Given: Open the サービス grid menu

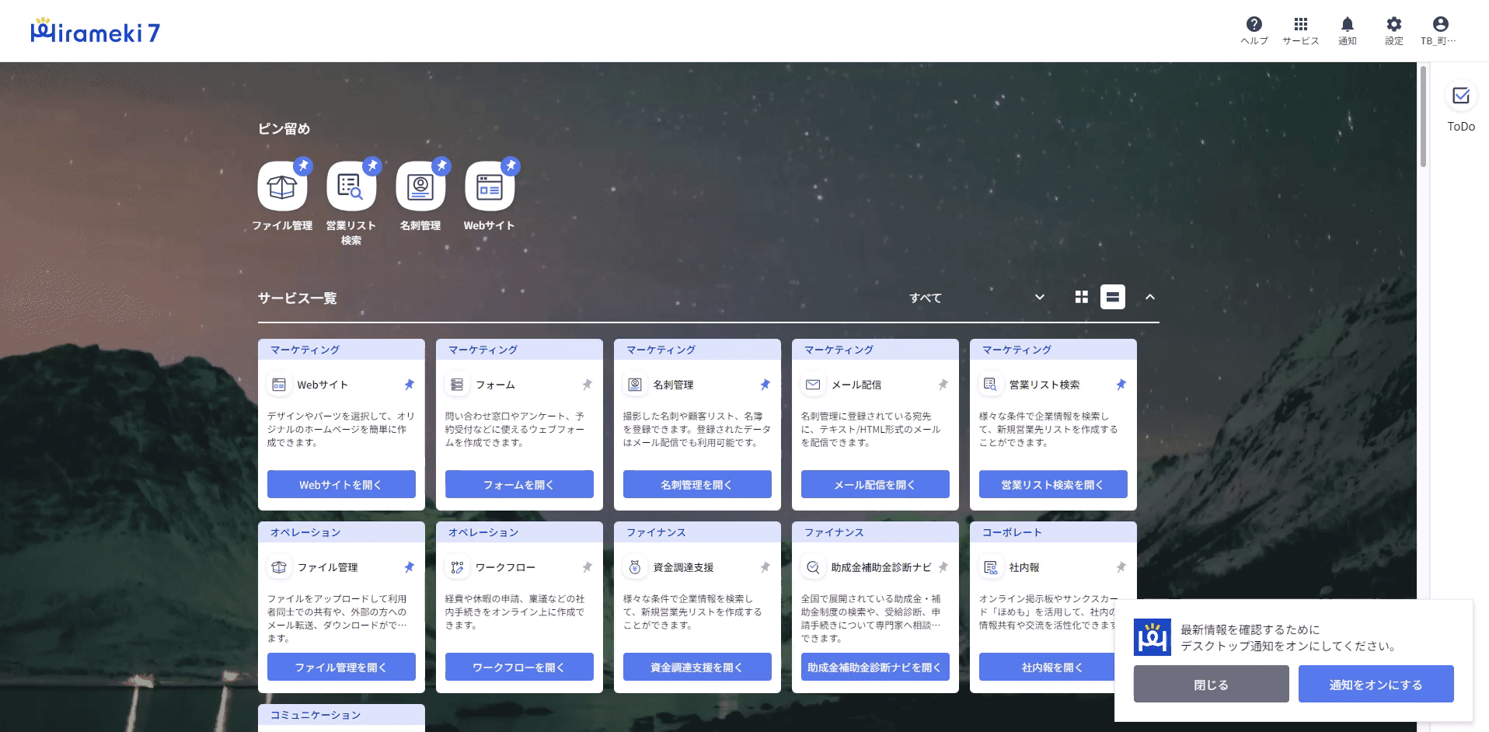Looking at the screenshot, I should click(1300, 25).
